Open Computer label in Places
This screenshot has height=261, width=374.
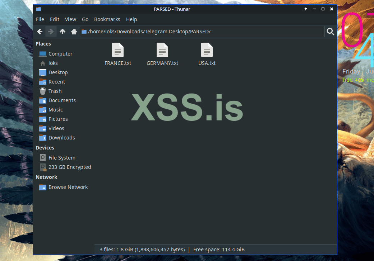(60, 54)
